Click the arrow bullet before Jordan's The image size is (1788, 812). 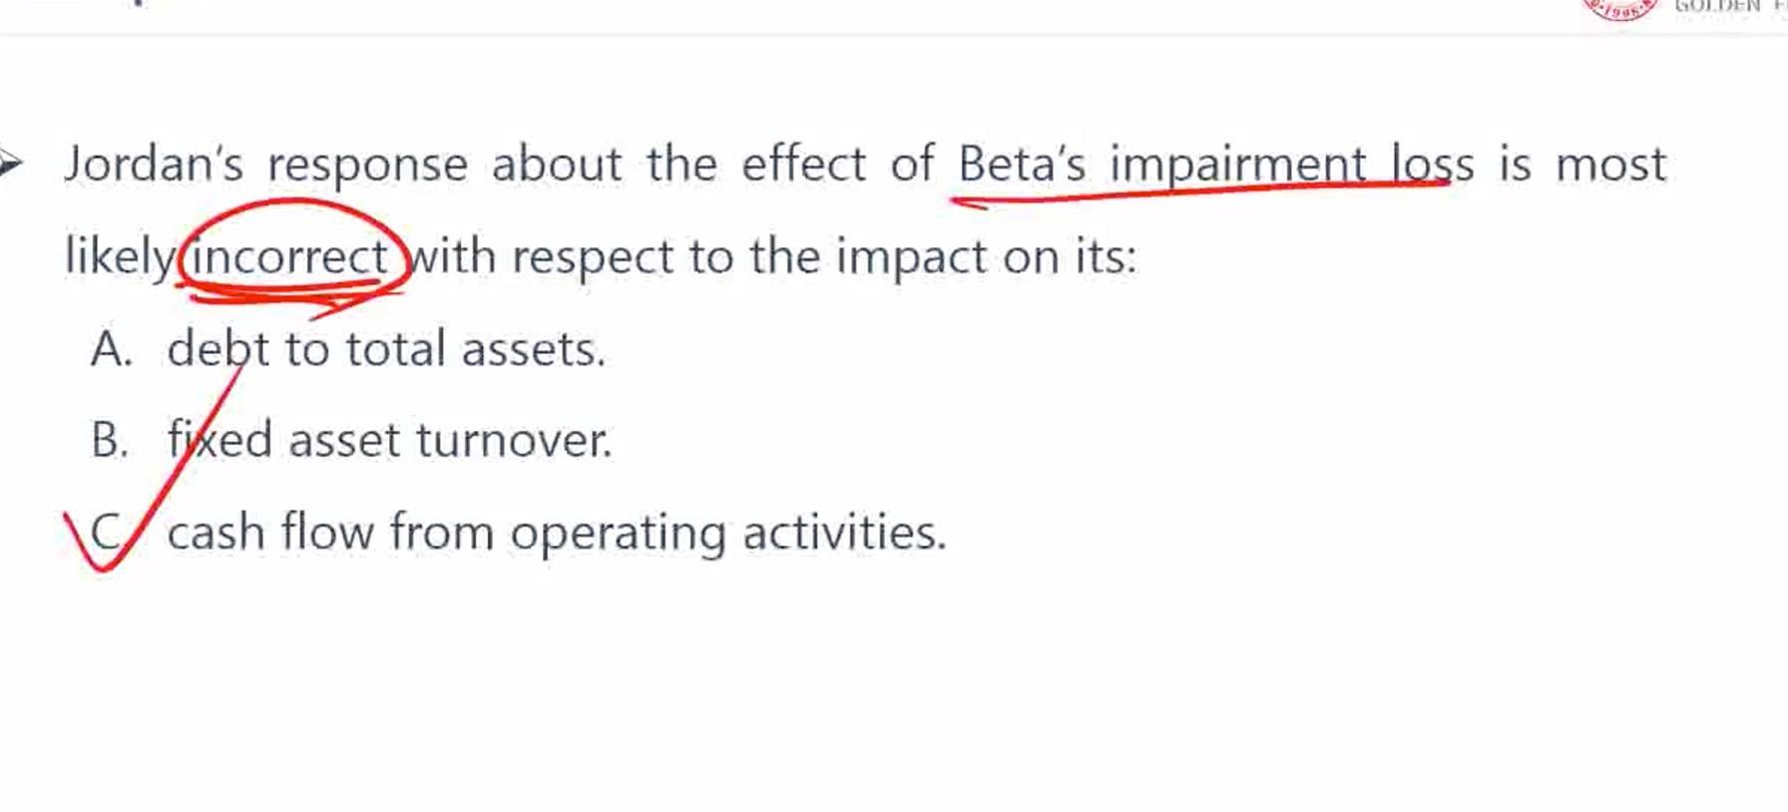[x=10, y=163]
